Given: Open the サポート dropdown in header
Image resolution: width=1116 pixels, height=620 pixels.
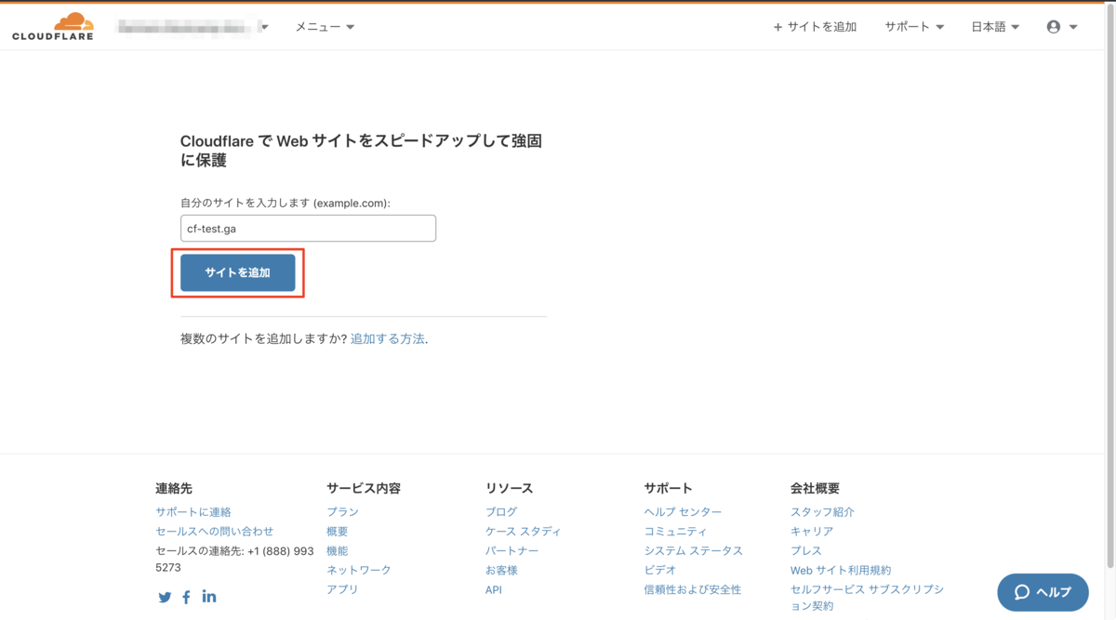Looking at the screenshot, I should (x=914, y=27).
